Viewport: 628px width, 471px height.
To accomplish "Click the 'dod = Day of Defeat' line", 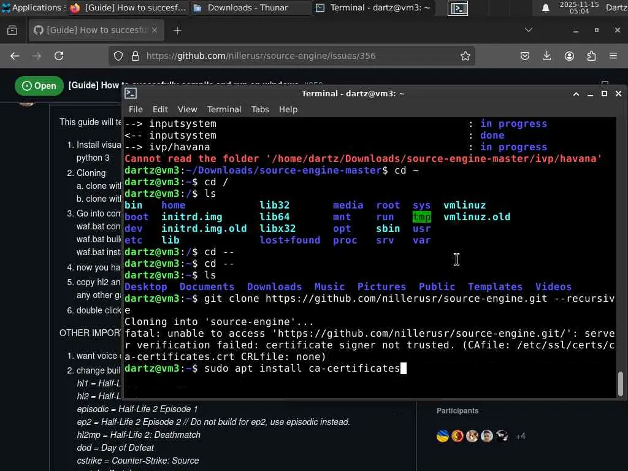I will point(115,448).
